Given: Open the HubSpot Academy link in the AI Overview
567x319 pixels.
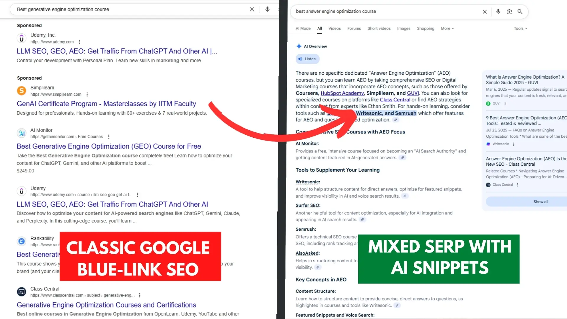Looking at the screenshot, I should click(342, 93).
